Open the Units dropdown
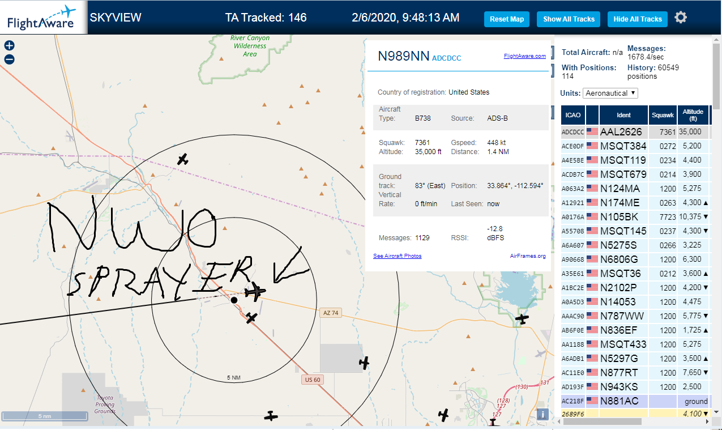Viewport: 722px width, 430px height. tap(610, 93)
